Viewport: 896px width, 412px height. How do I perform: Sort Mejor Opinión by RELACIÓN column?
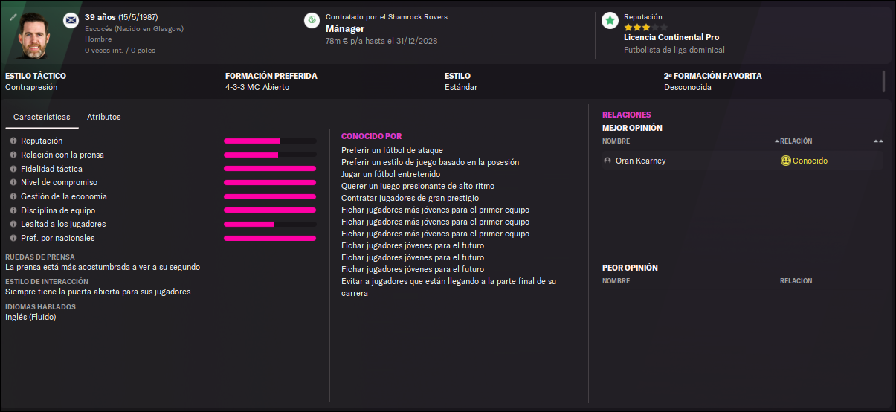(x=796, y=141)
